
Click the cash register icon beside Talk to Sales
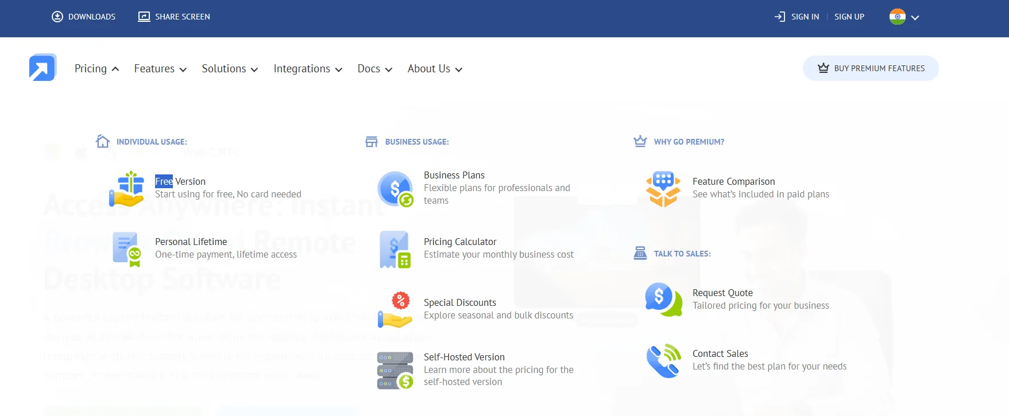point(640,253)
